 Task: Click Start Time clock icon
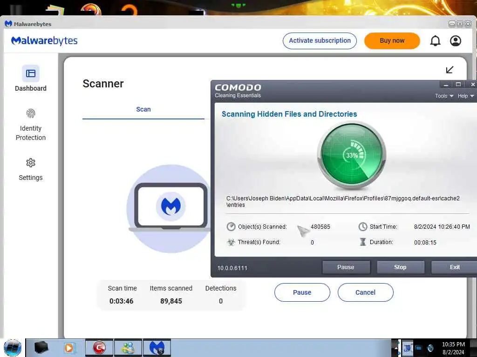pos(362,227)
